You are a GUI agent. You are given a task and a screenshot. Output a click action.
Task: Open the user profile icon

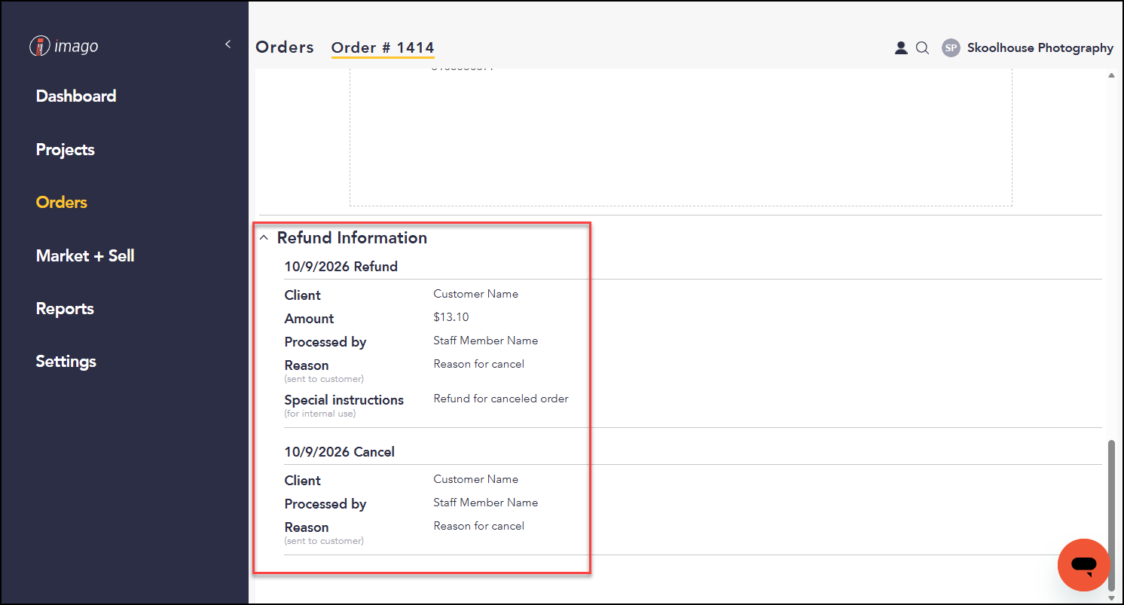[x=900, y=47]
